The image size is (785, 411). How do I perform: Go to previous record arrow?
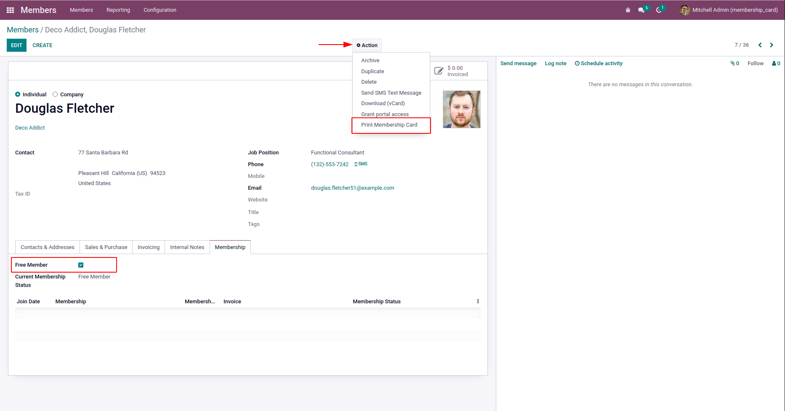[760, 45]
